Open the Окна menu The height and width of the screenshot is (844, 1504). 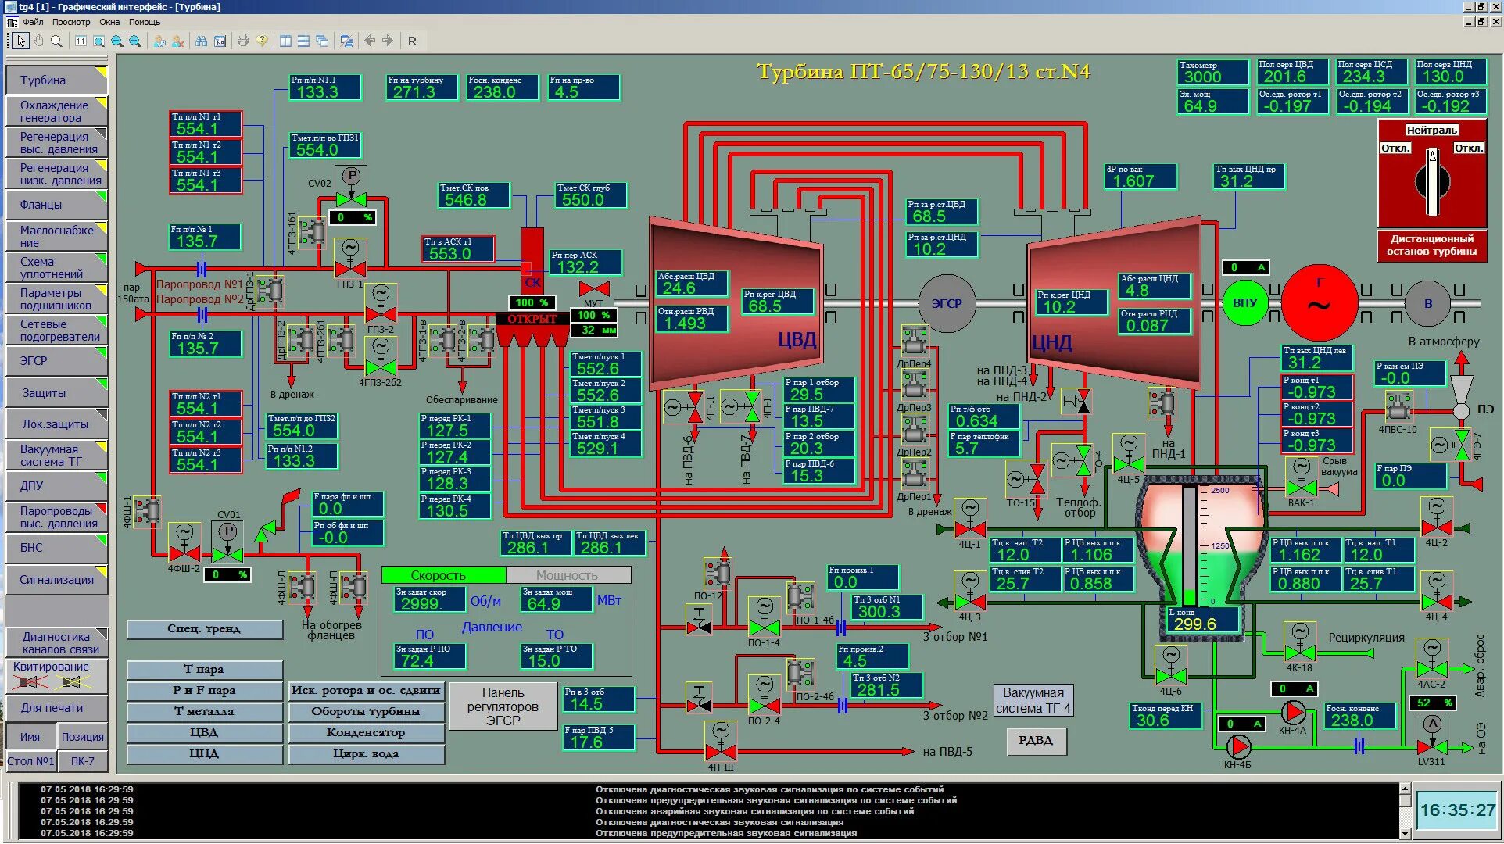[x=109, y=22]
